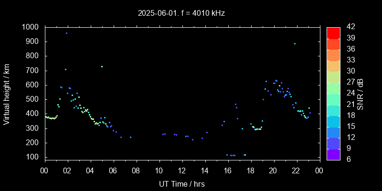
Task: Click the '1000' tick label on height axis
Action: click(31, 27)
